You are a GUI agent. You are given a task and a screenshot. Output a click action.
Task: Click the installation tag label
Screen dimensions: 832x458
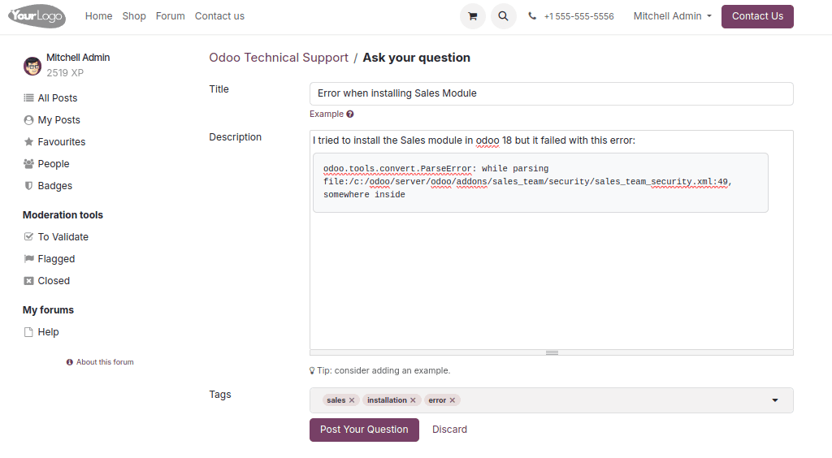pos(387,400)
